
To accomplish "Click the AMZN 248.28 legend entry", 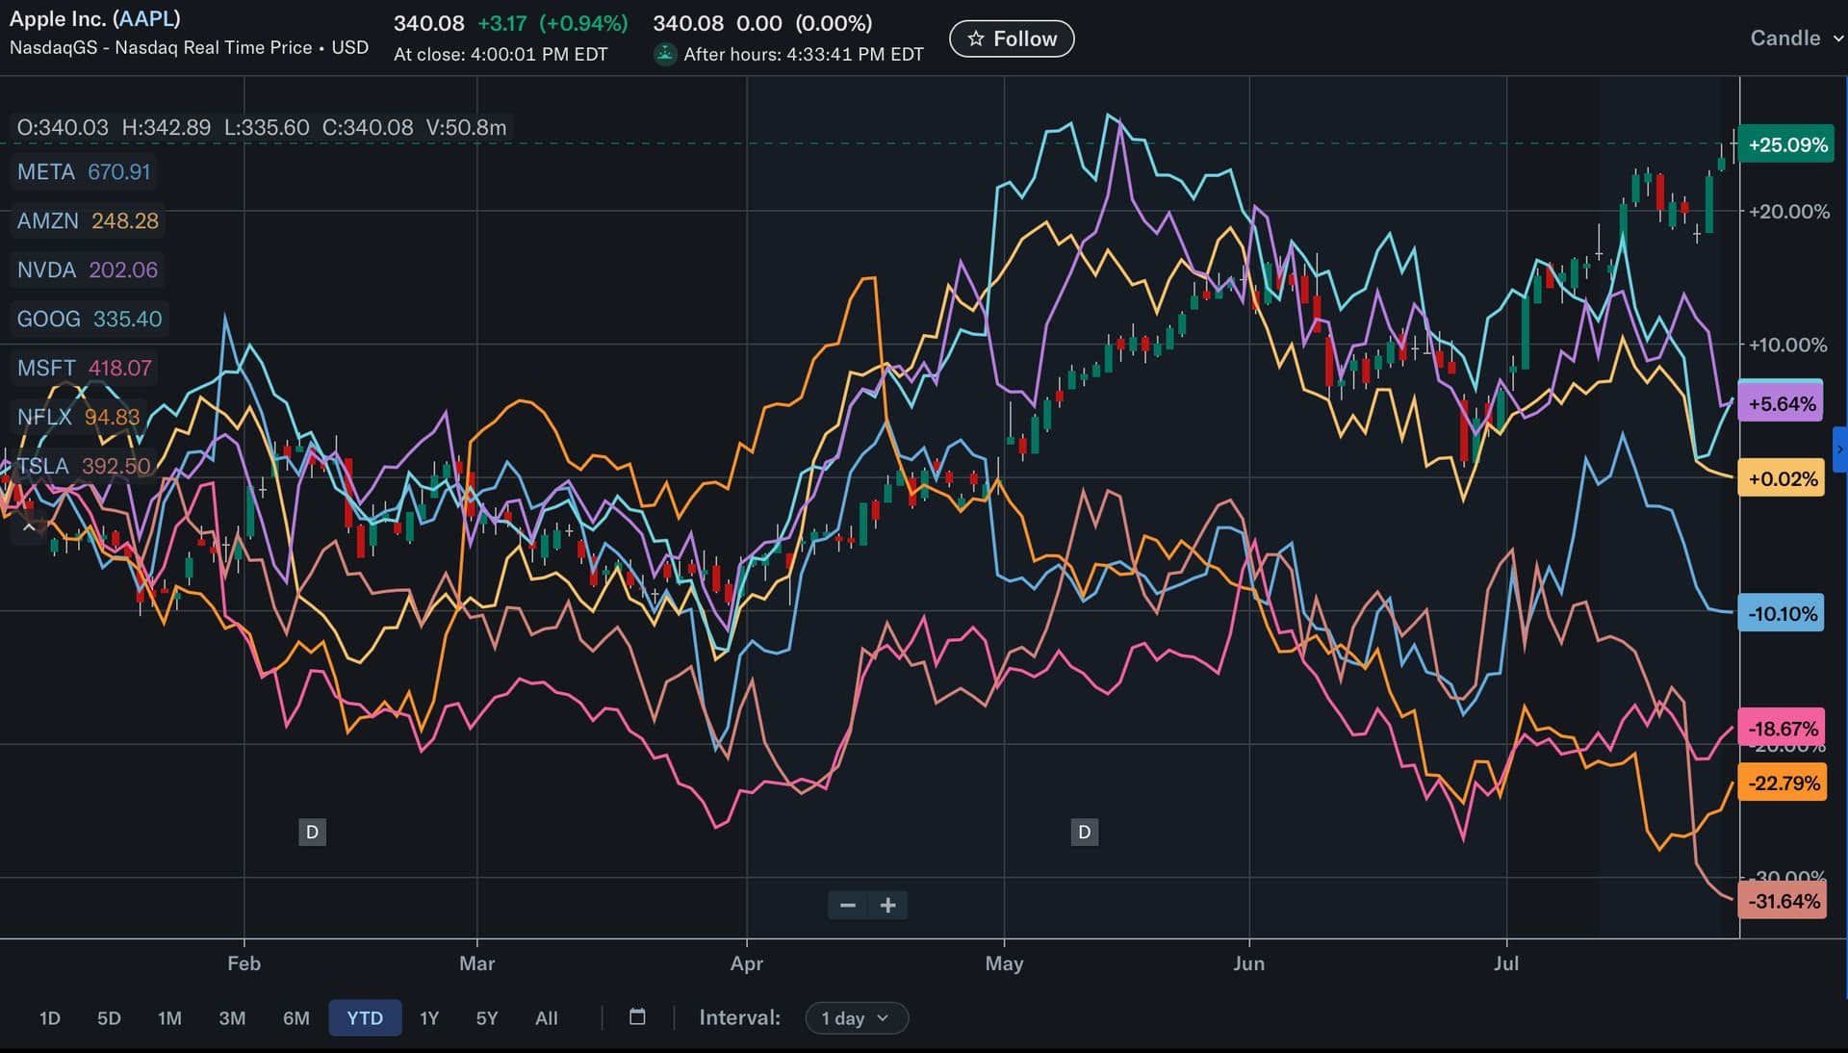I will [88, 221].
